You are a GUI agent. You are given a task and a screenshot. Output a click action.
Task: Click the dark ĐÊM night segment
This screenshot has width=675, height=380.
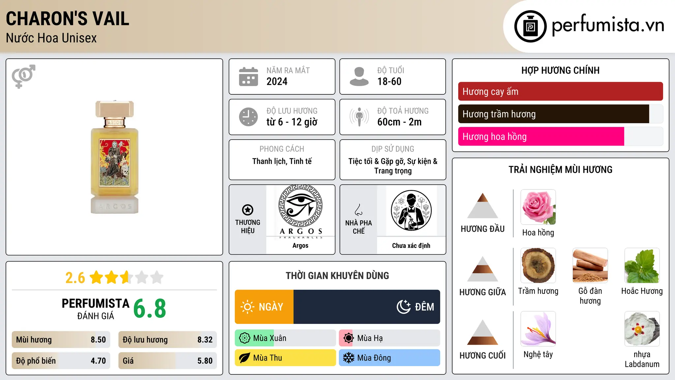point(367,307)
